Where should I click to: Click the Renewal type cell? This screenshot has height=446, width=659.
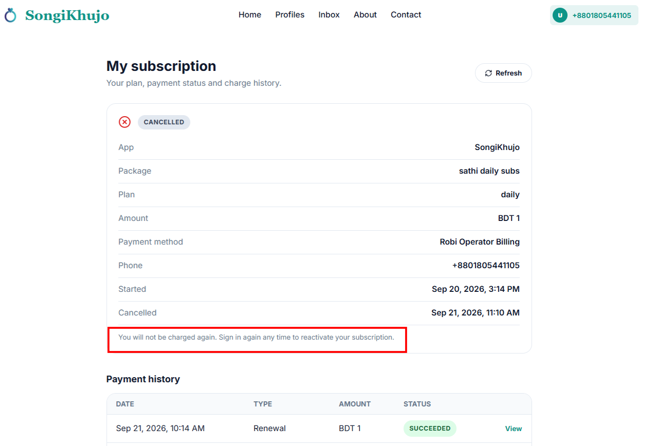pos(270,429)
